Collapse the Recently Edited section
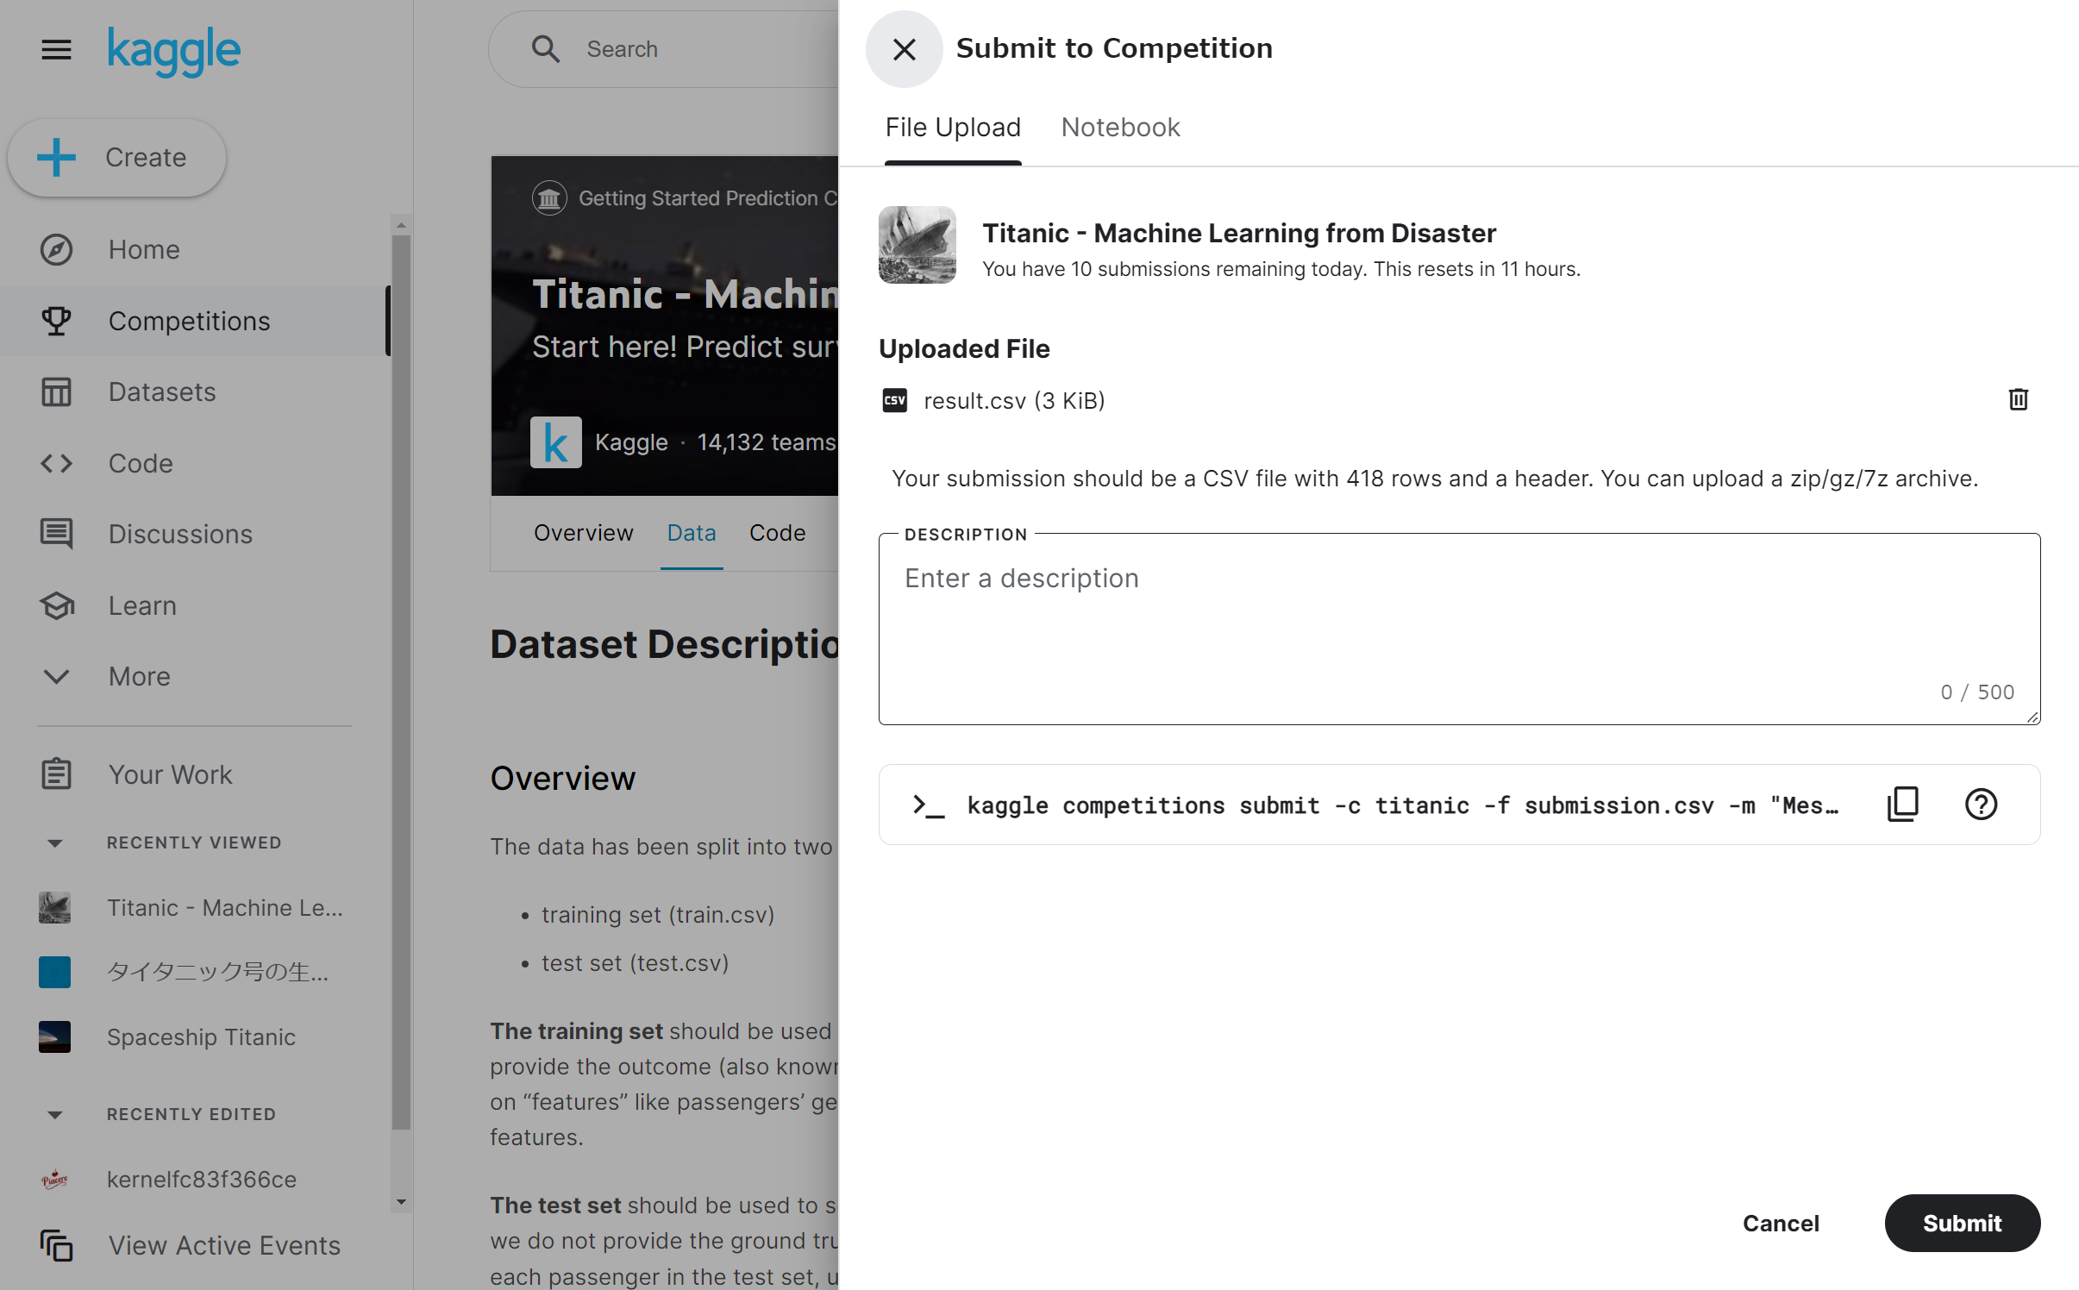 click(x=55, y=1115)
